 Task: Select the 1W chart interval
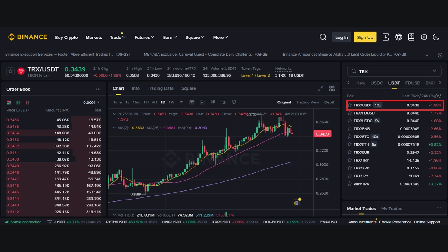pos(171,102)
